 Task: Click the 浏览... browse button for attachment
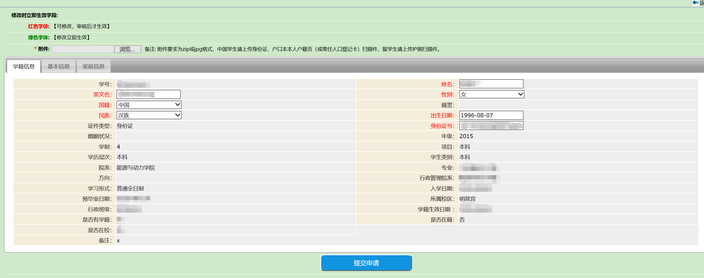(x=128, y=49)
